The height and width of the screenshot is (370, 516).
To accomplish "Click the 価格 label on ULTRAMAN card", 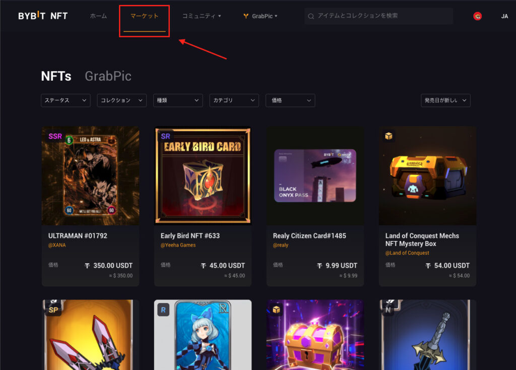I will pos(53,265).
